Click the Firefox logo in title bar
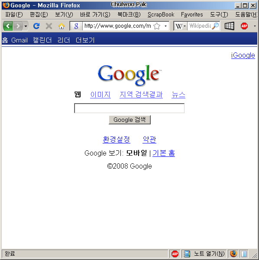The image size is (259, 260). [6, 5]
